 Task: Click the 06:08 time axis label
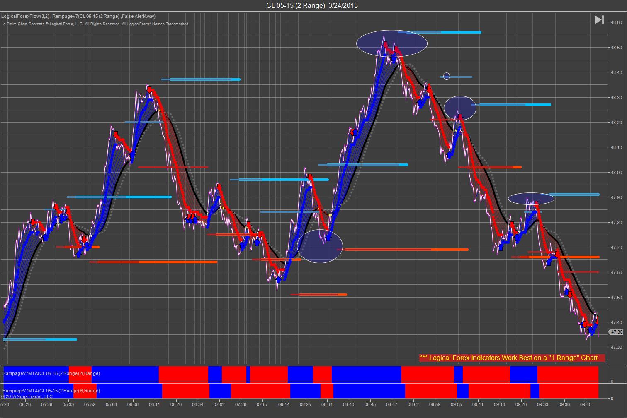click(133, 404)
